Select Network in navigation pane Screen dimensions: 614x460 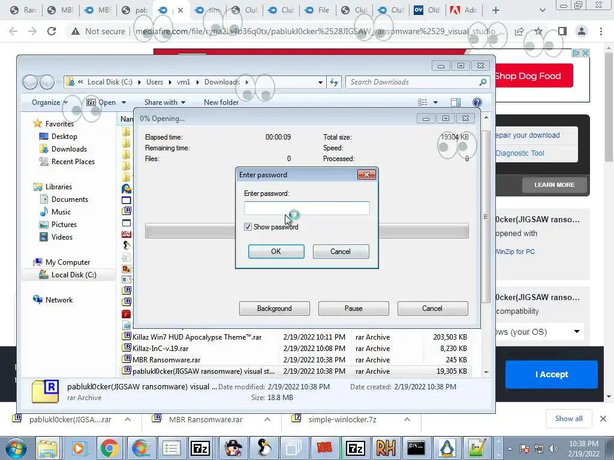[x=59, y=300]
